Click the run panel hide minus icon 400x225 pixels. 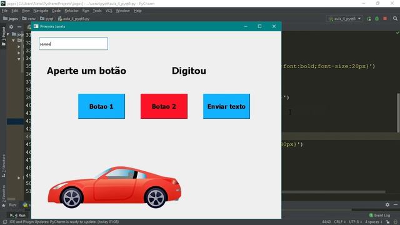(x=396, y=204)
